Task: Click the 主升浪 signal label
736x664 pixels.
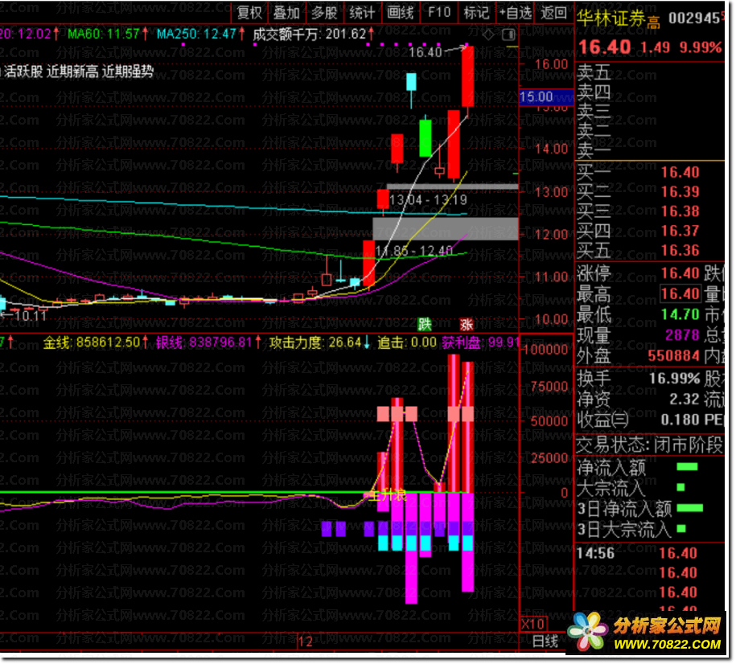Action: pyautogui.click(x=388, y=495)
